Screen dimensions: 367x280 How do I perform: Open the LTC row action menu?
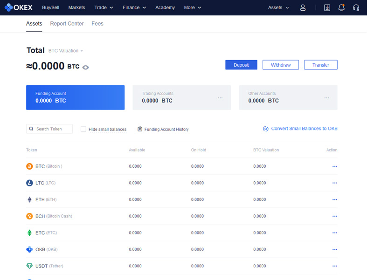click(335, 183)
